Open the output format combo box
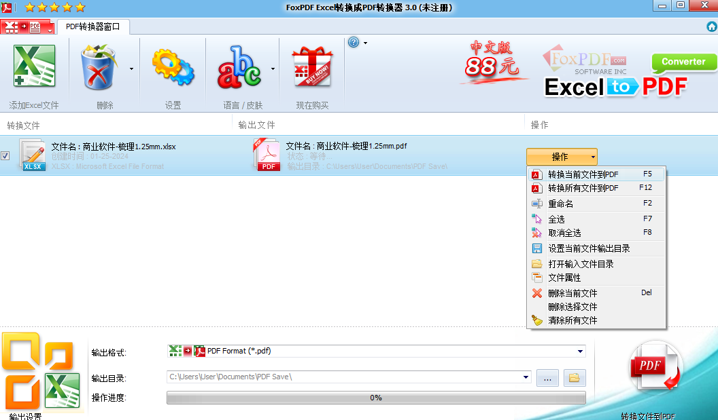718x420 pixels. [x=376, y=351]
